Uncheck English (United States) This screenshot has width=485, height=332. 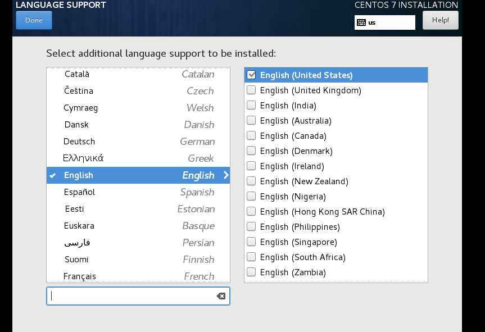click(x=251, y=75)
